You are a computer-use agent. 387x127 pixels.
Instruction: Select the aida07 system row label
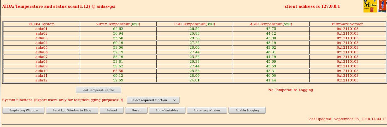point(41,57)
